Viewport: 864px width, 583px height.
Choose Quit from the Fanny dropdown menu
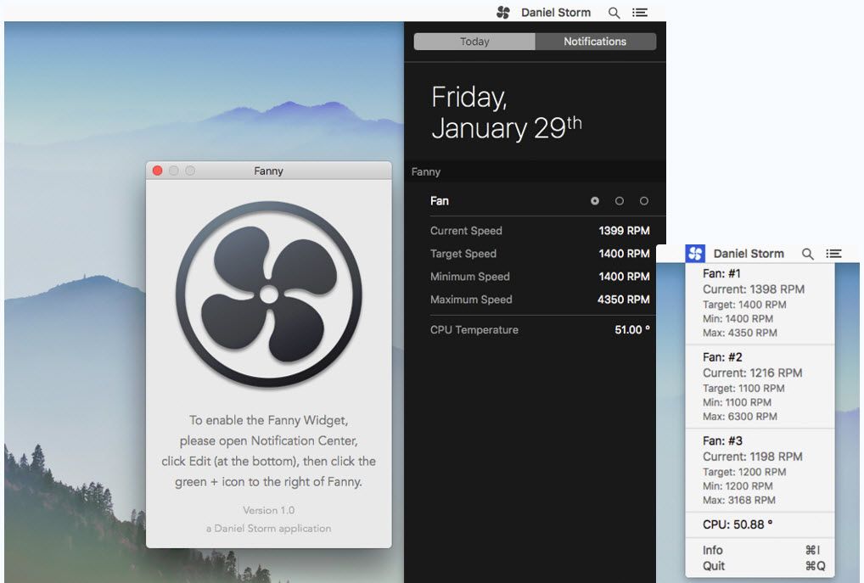pos(760,566)
